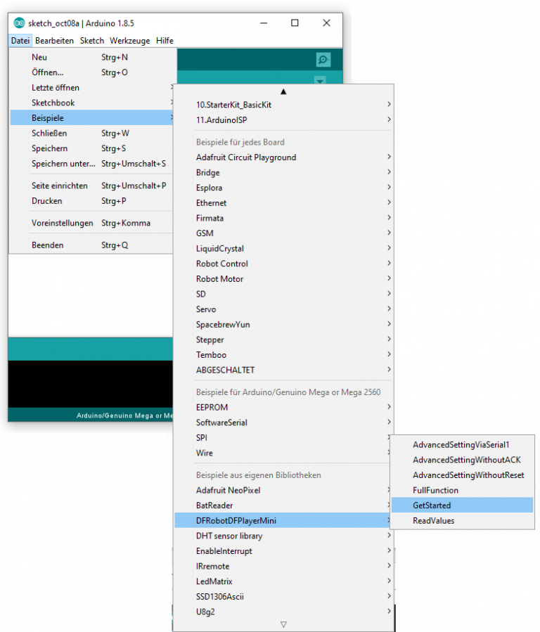Click the black console output area

[91, 384]
